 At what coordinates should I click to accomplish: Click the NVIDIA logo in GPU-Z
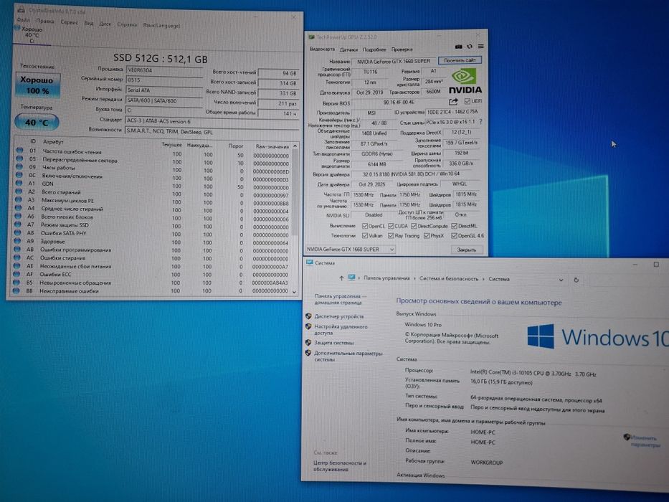point(465,81)
